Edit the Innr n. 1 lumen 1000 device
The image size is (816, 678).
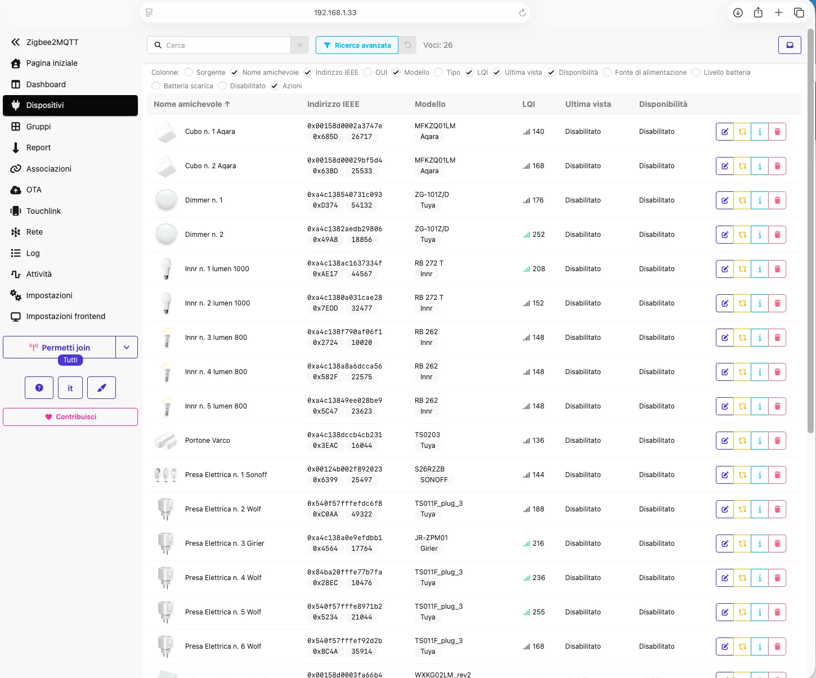coord(725,269)
